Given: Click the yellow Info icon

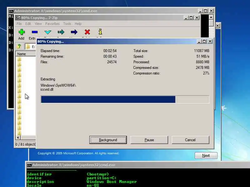Looking at the screenshot, I should (100, 32).
